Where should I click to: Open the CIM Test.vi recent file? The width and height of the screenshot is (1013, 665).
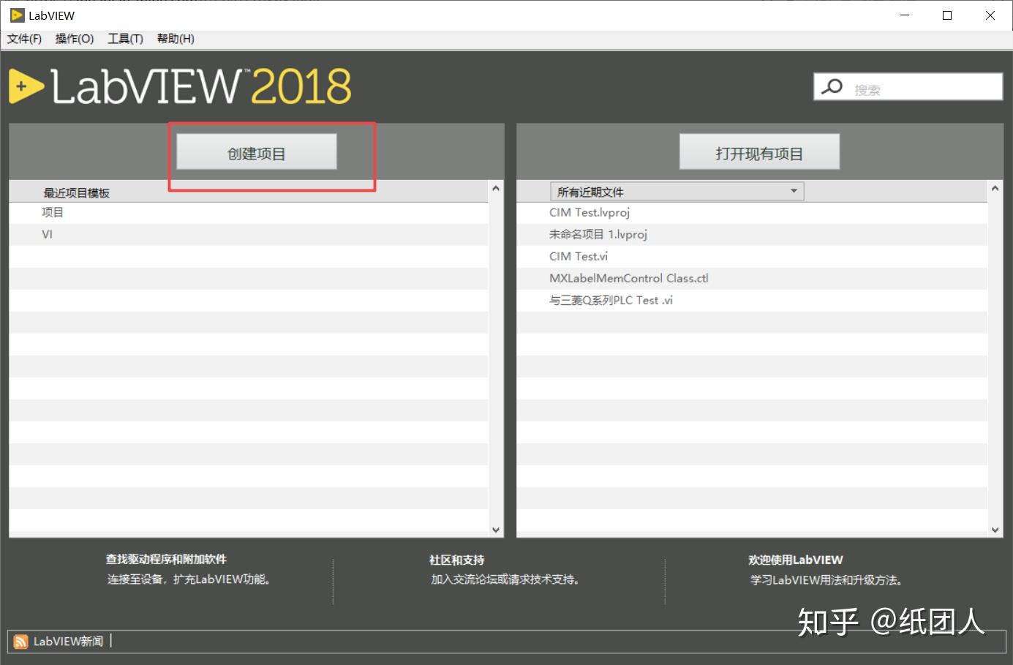[578, 256]
